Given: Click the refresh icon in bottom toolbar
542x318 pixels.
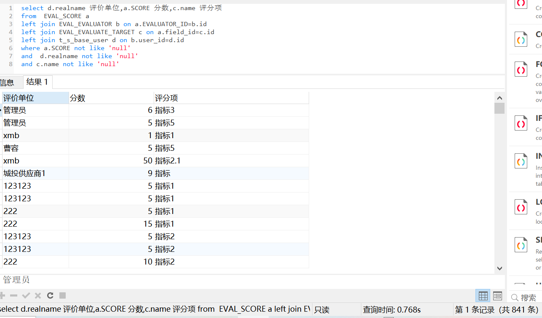Looking at the screenshot, I should [50, 296].
